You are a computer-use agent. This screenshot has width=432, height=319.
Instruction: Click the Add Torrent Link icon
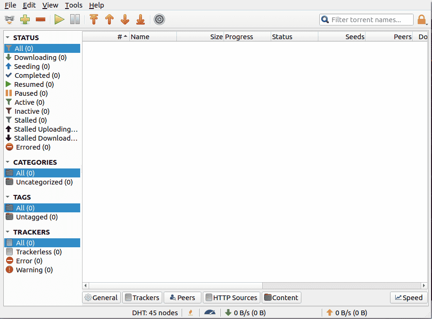click(x=9, y=19)
